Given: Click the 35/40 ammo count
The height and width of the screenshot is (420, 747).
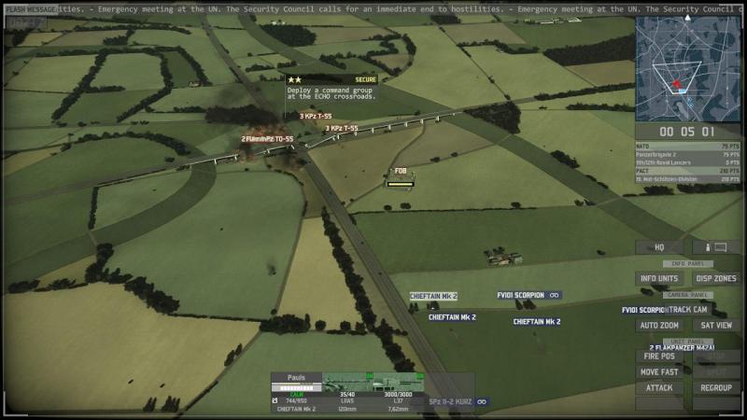Looking at the screenshot, I should (x=347, y=395).
